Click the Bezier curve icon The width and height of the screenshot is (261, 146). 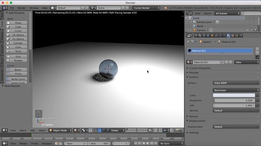8,70
